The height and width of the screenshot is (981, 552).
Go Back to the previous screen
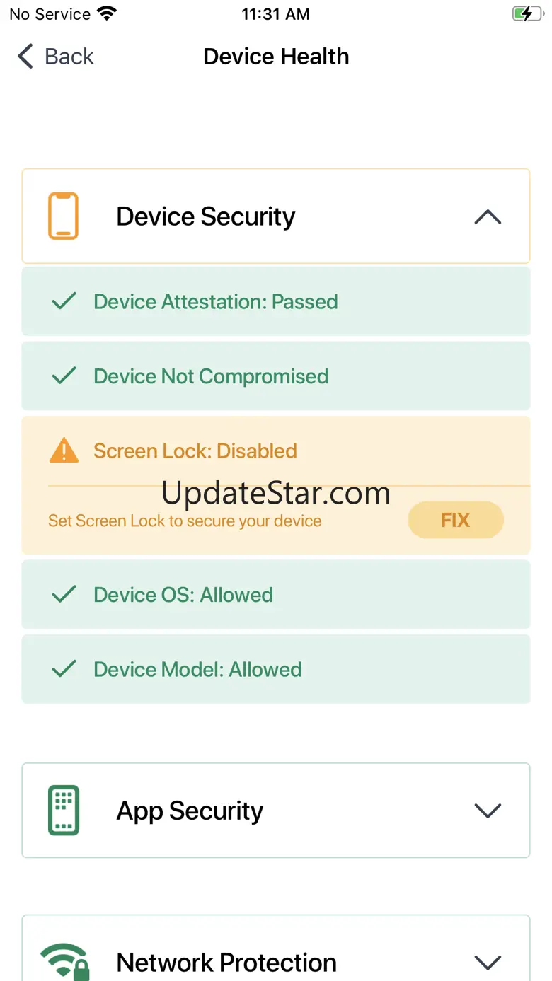[x=56, y=57]
